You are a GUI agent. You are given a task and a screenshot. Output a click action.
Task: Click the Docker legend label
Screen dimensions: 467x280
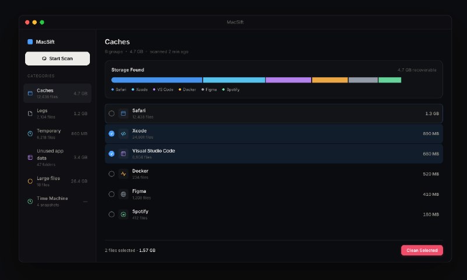(x=189, y=89)
